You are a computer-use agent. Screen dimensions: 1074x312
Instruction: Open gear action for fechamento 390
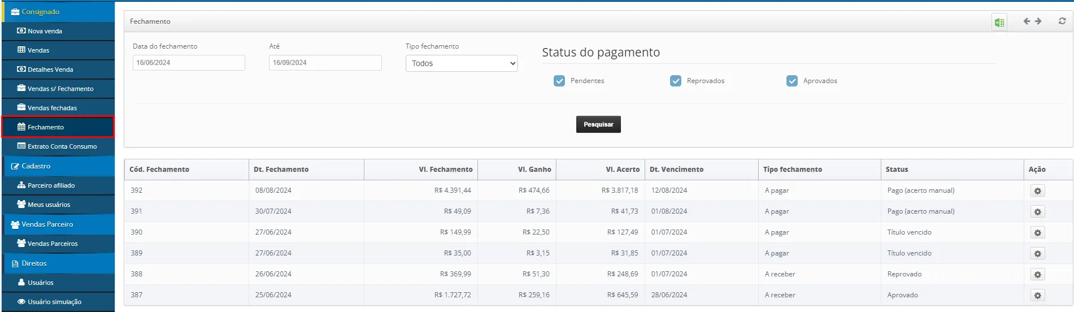tap(1037, 233)
